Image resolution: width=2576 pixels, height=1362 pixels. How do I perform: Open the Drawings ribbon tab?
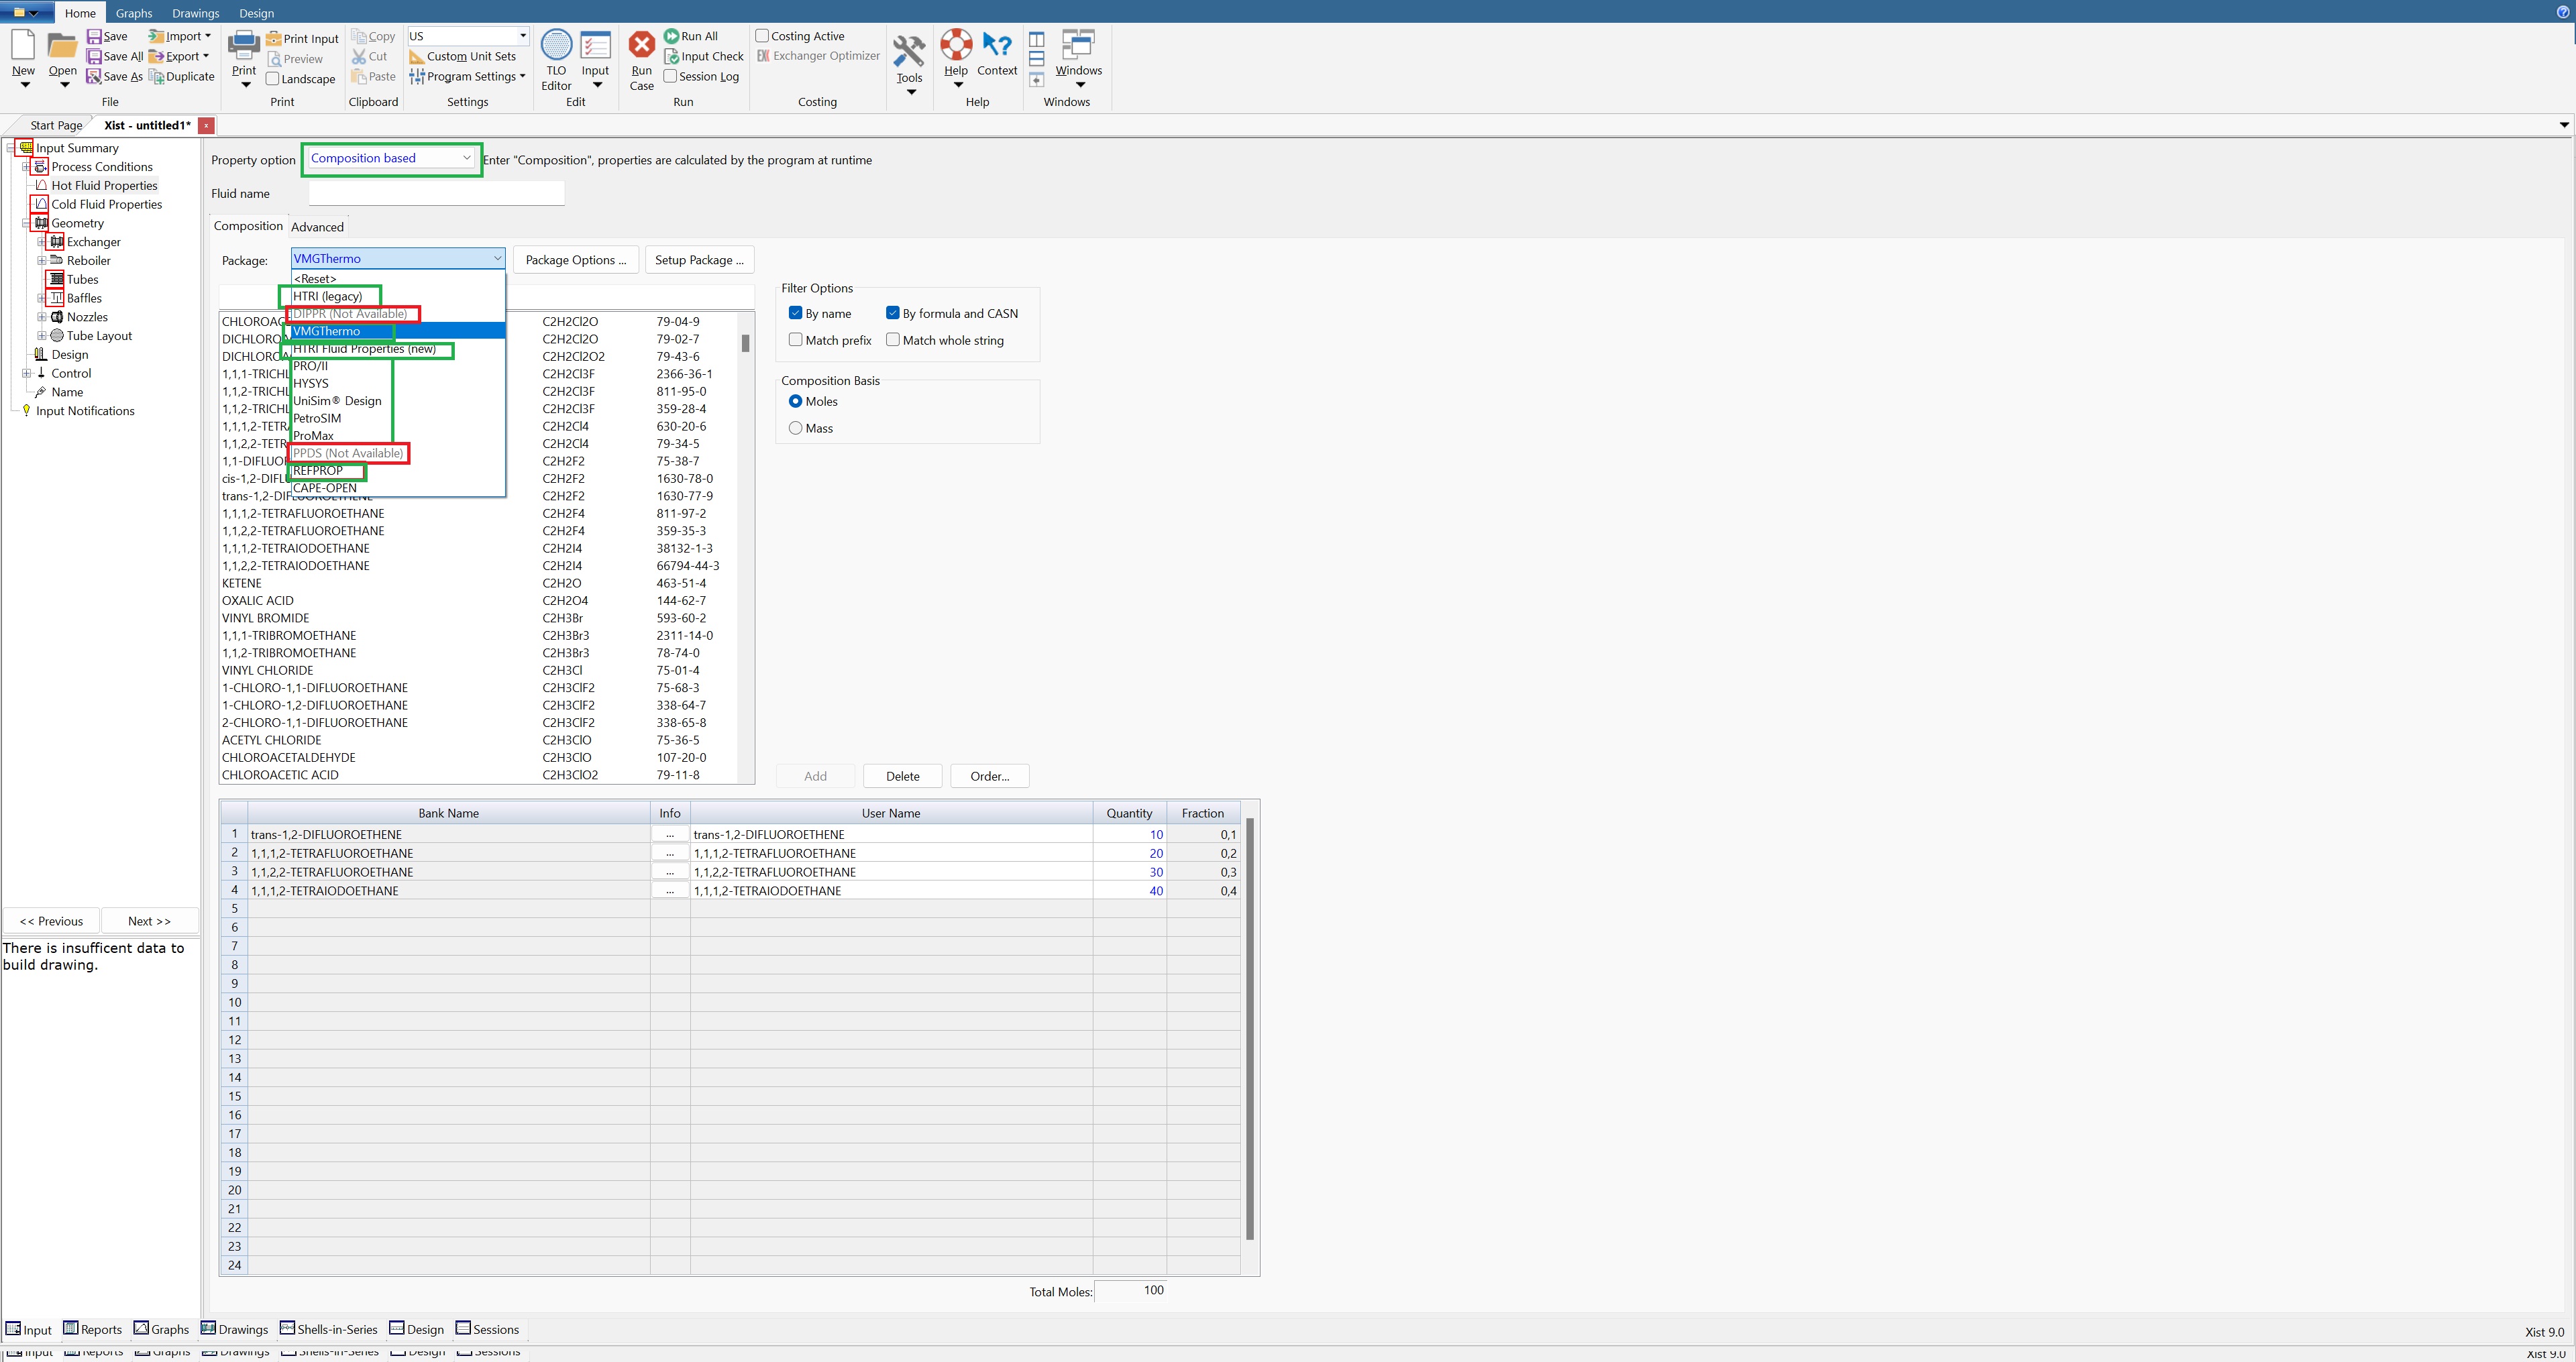click(195, 13)
